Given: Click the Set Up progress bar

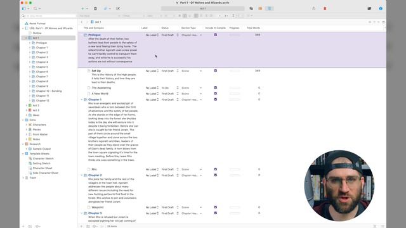Looking at the screenshot, I should coord(235,71).
